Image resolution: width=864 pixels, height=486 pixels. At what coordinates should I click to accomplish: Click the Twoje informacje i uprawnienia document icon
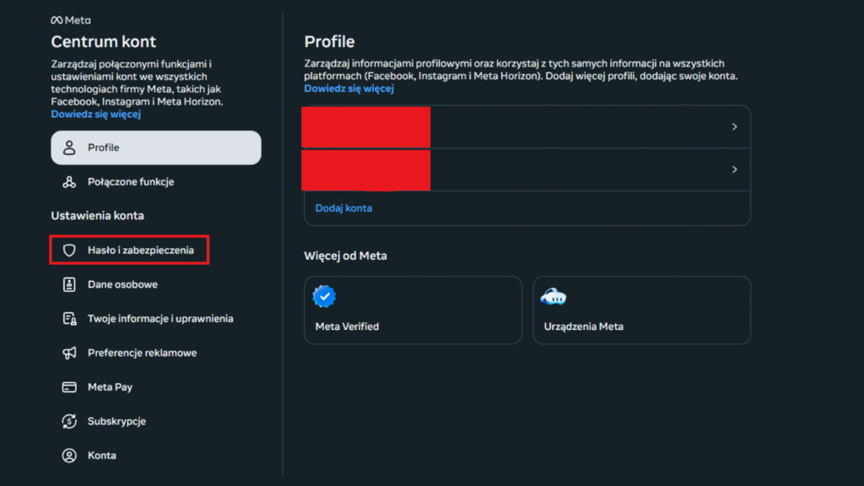point(69,318)
